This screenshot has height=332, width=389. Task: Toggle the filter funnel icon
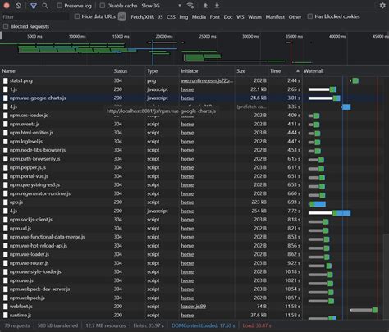click(x=34, y=6)
